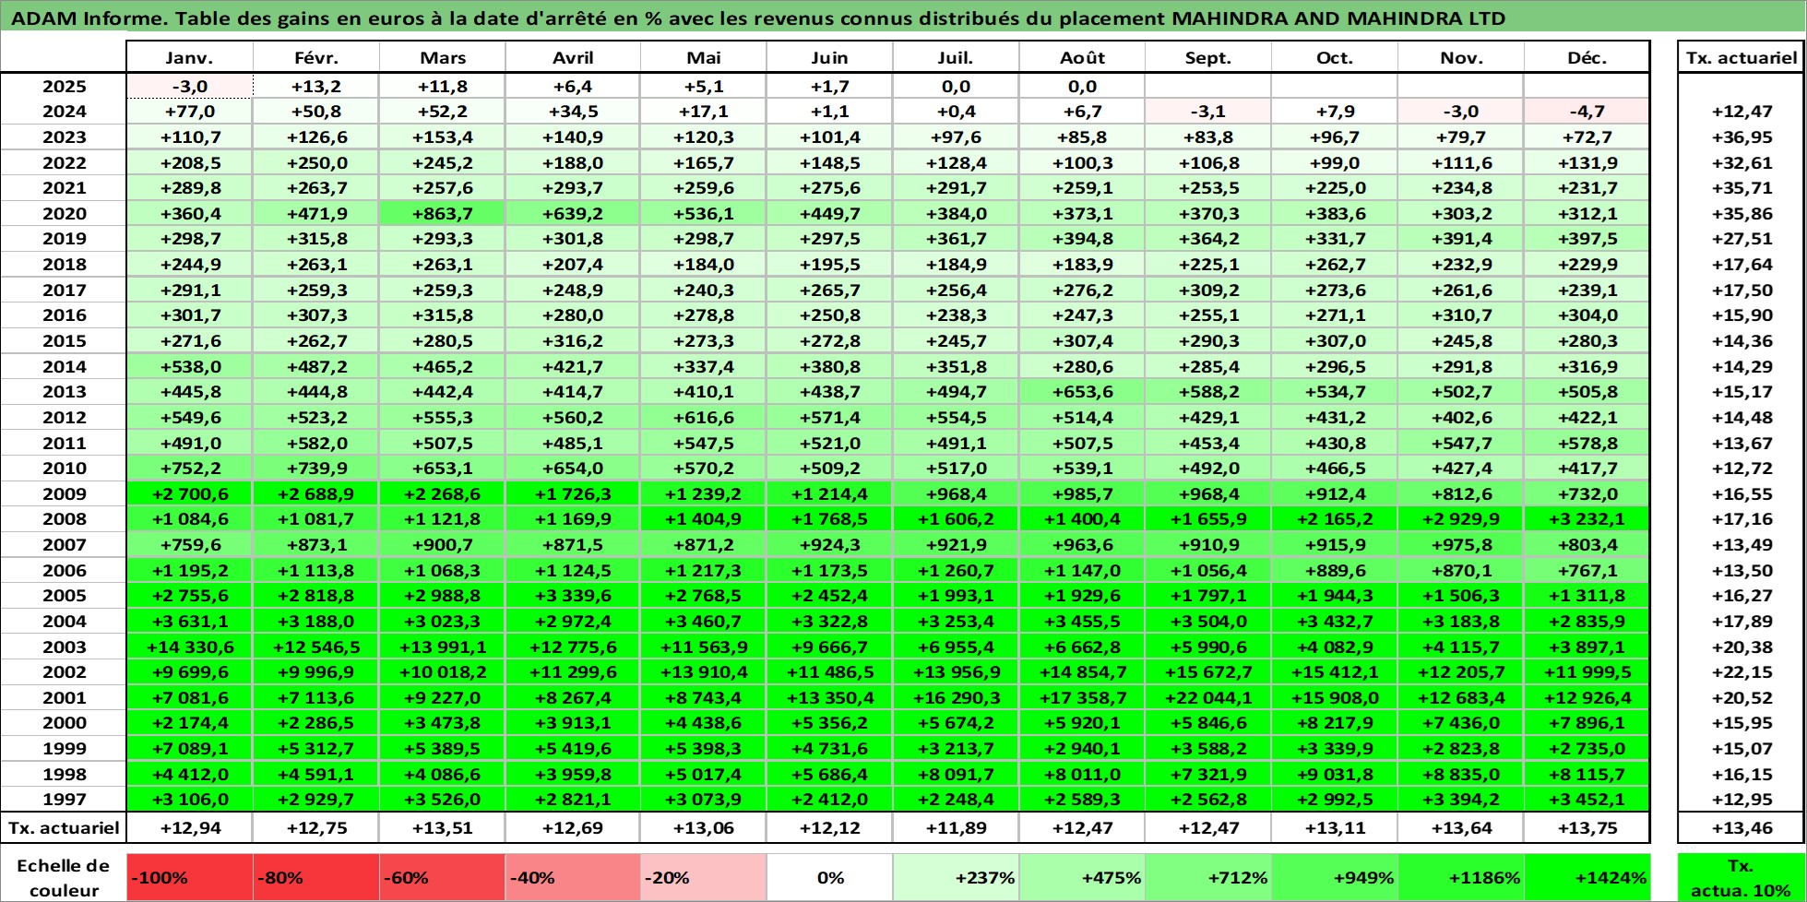Click the Août column header
Image resolution: width=1807 pixels, height=902 pixels.
(x=1082, y=57)
